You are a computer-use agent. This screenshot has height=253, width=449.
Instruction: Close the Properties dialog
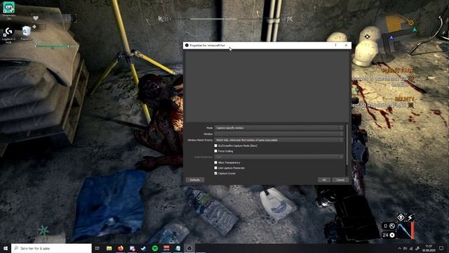tap(346, 45)
